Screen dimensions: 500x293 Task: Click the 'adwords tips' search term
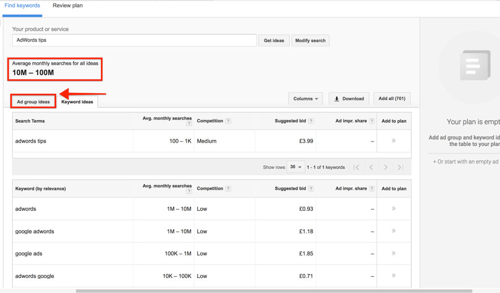click(x=31, y=141)
